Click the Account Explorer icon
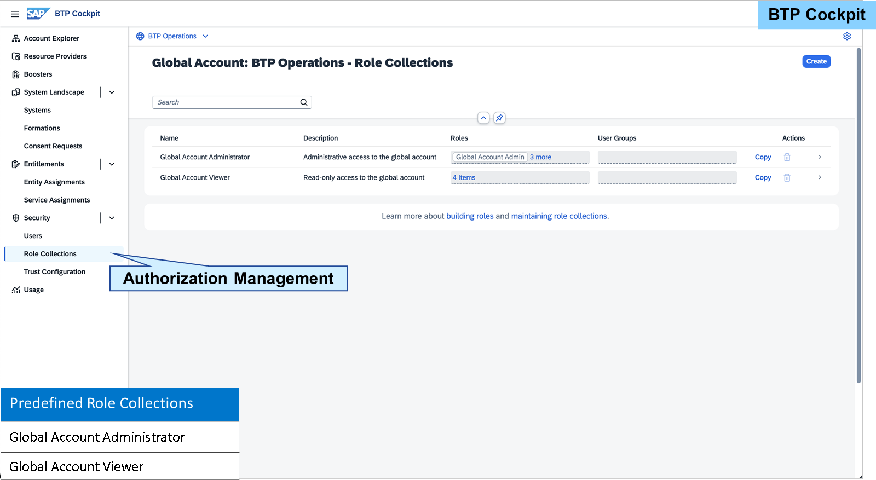The image size is (876, 480). pyautogui.click(x=16, y=38)
